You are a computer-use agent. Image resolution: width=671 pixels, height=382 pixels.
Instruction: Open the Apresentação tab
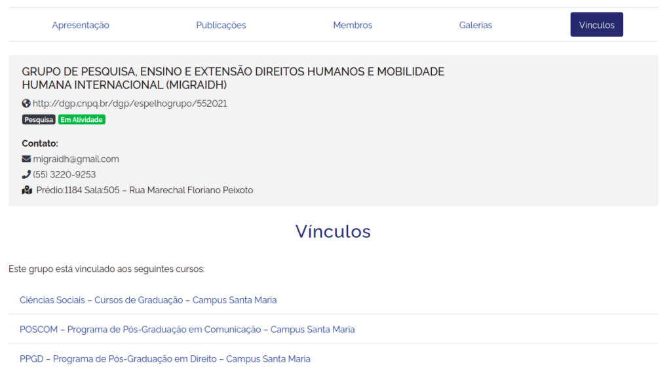81,25
